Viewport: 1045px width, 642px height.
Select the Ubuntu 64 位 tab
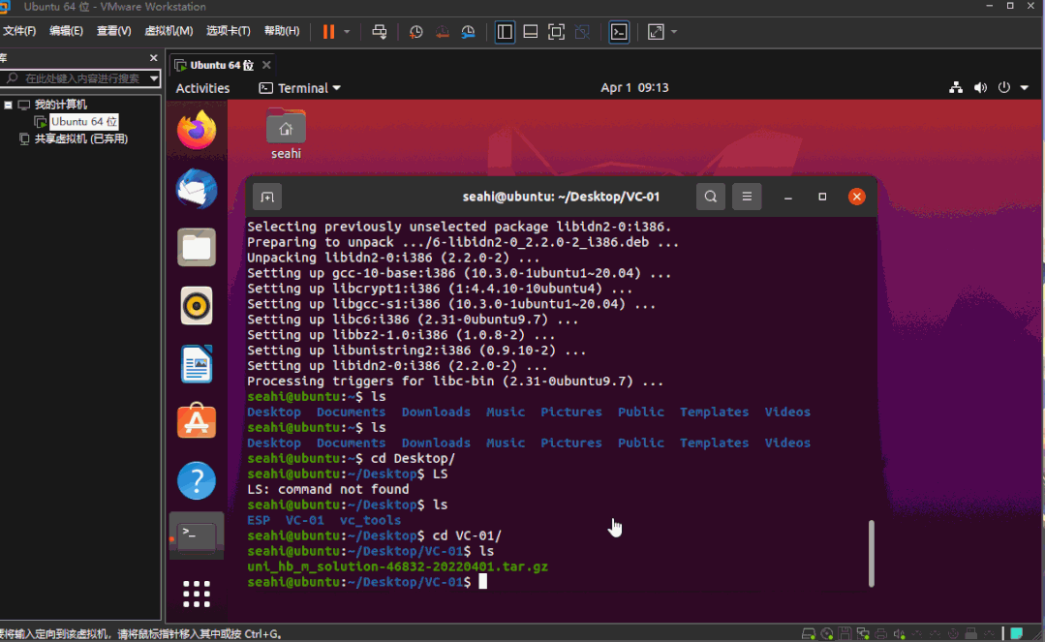tap(221, 64)
